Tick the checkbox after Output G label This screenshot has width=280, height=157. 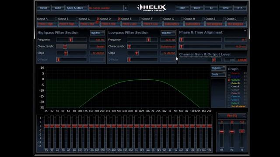182,19
